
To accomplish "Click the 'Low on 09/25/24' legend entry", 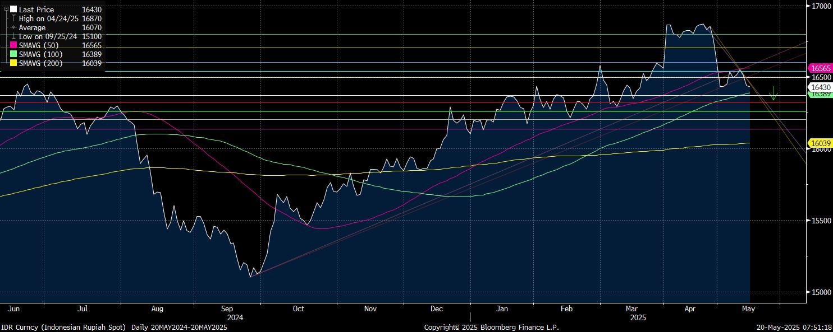I will pos(48,36).
